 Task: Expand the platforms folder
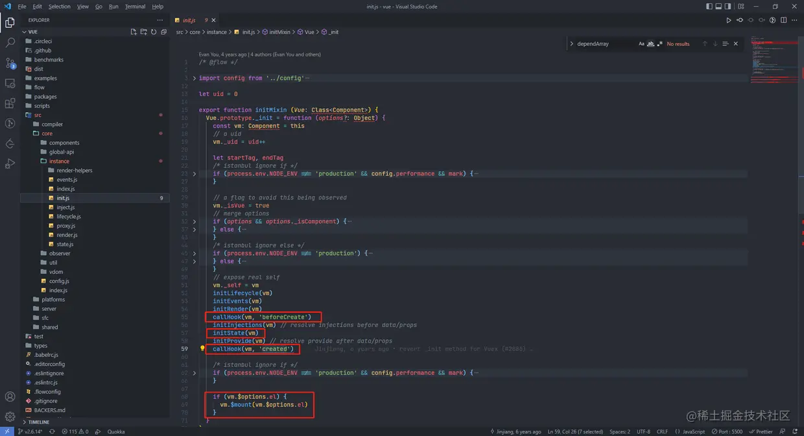[x=53, y=299]
